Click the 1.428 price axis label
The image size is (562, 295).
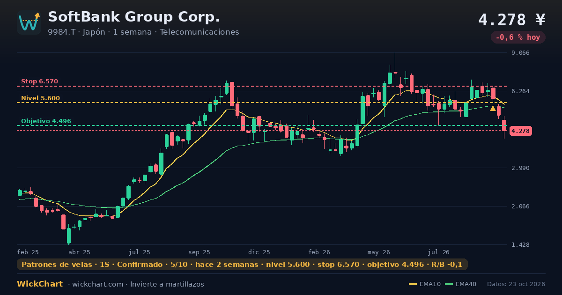520,245
